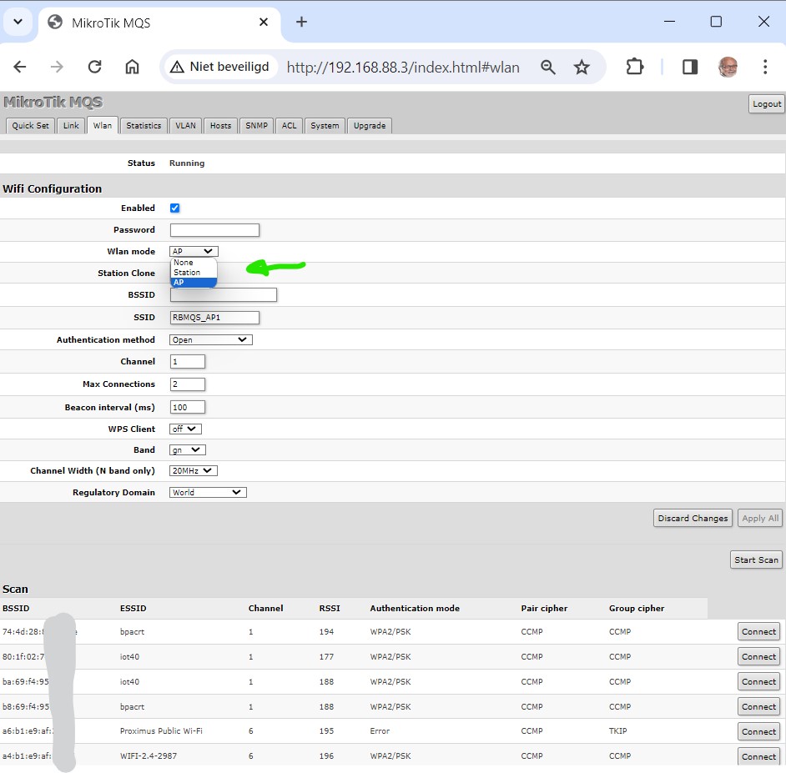
Task: Switch to the Statistics tab
Action: click(x=144, y=126)
